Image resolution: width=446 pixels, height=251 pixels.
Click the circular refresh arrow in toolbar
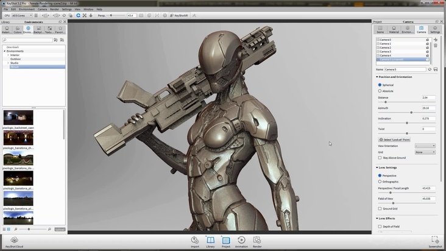tap(78, 15)
